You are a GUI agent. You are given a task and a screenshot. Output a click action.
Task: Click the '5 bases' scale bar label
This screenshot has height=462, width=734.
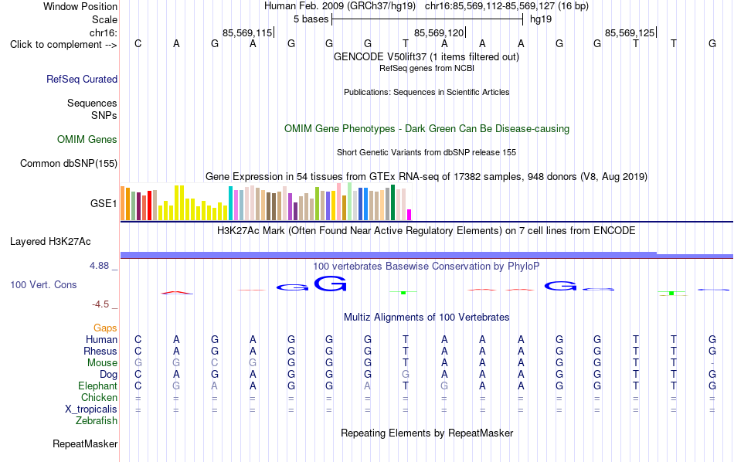(x=311, y=19)
